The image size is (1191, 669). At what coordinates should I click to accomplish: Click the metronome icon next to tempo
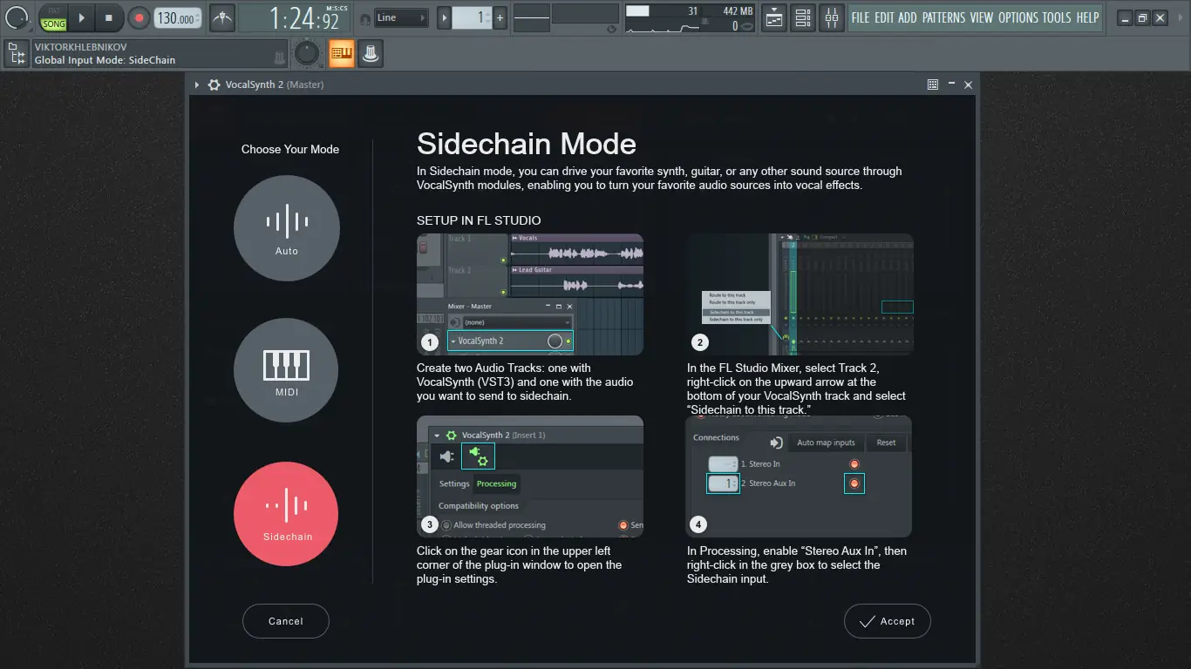(222, 17)
